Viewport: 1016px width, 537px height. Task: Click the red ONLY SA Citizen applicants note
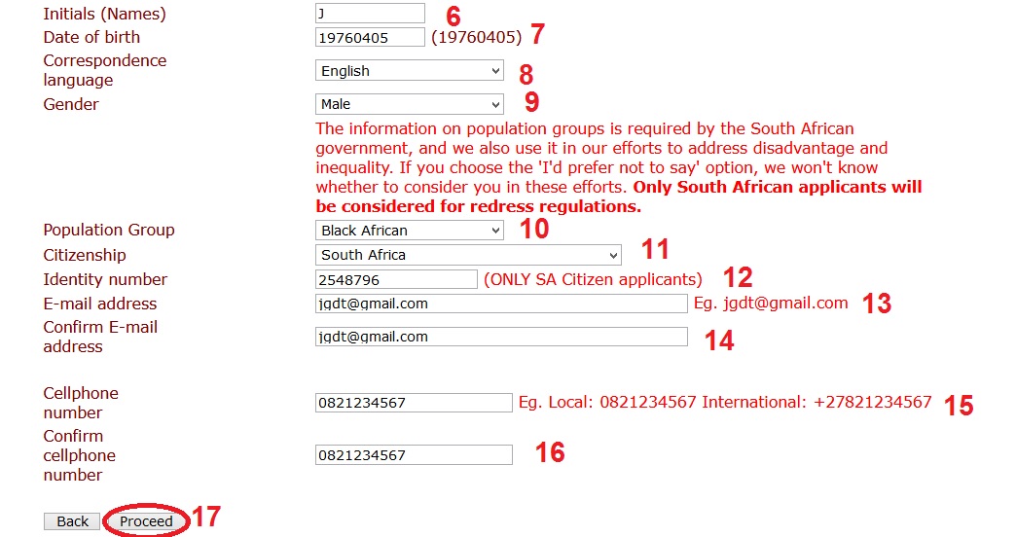593,280
